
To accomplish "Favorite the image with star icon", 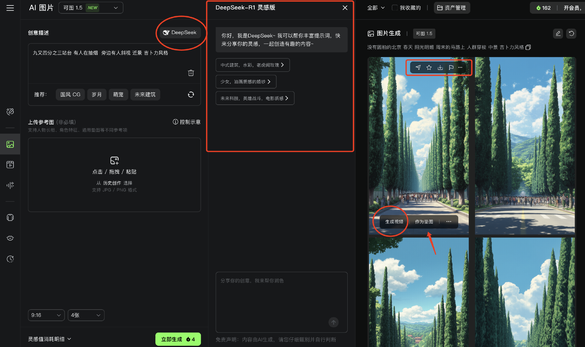I will pyautogui.click(x=429, y=68).
